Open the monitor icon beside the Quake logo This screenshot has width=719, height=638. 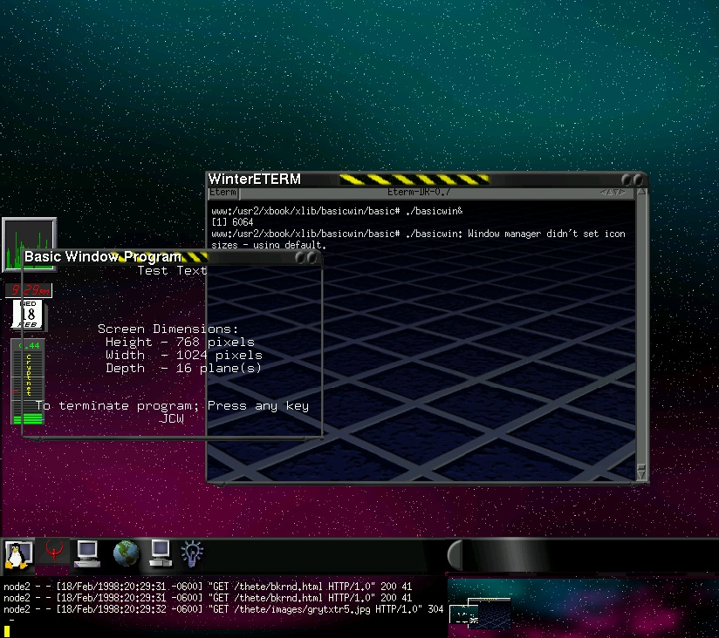(x=86, y=553)
